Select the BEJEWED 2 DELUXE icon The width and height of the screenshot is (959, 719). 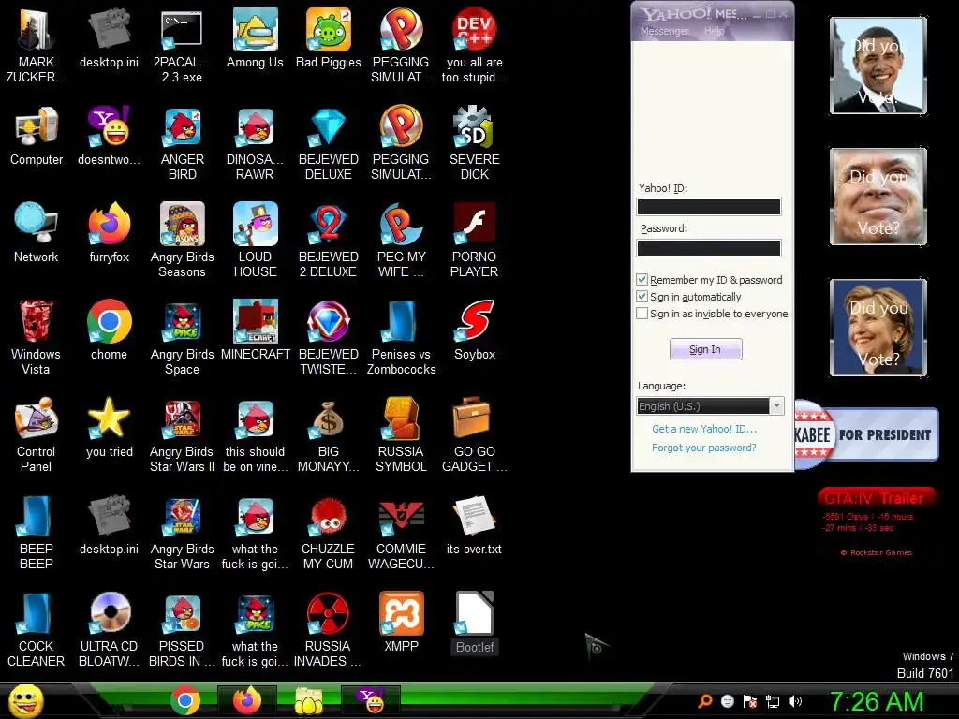[x=329, y=241]
